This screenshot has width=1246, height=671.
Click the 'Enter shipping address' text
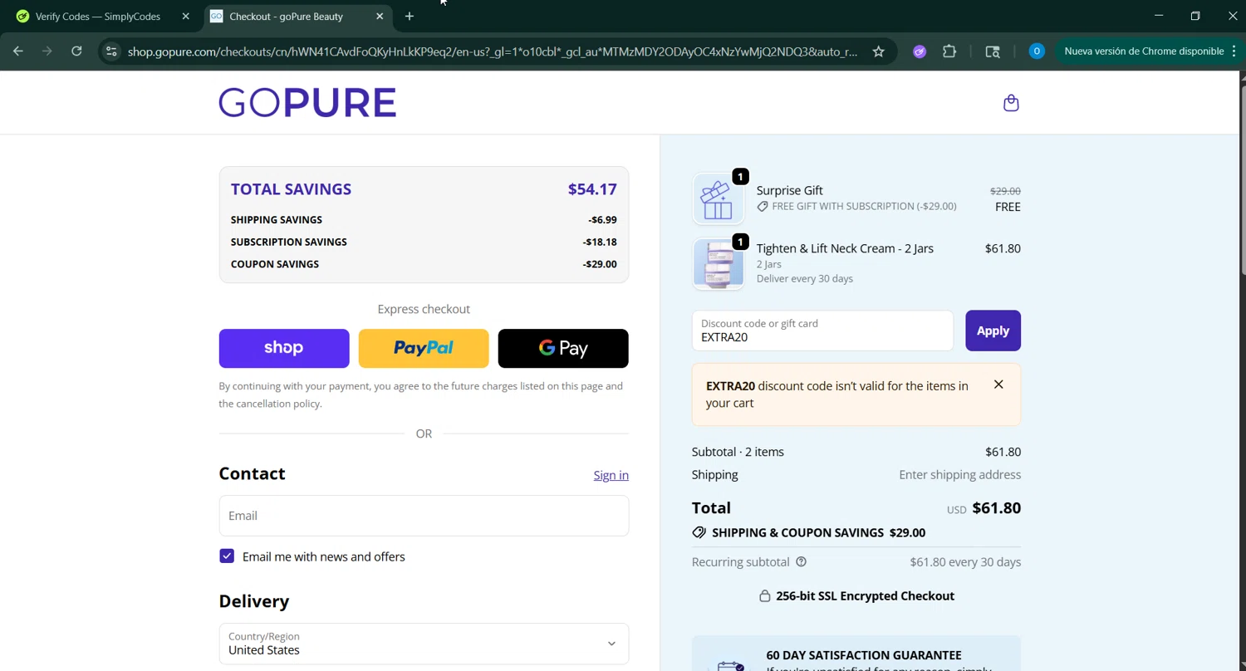959,475
